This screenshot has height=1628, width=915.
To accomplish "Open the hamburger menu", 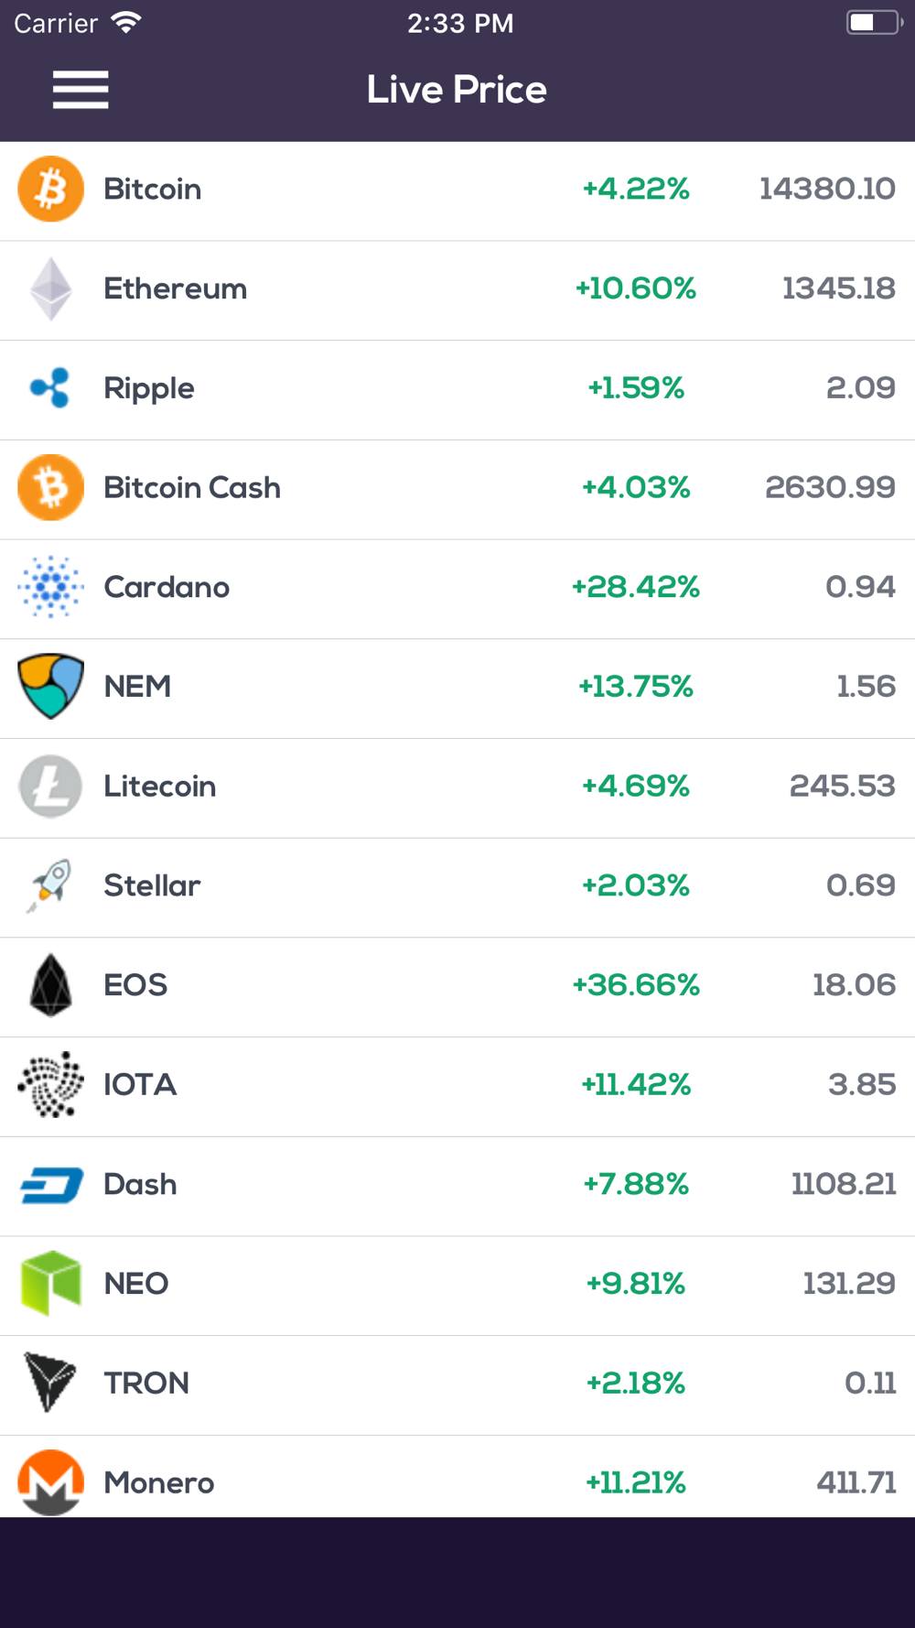I will [81, 90].
